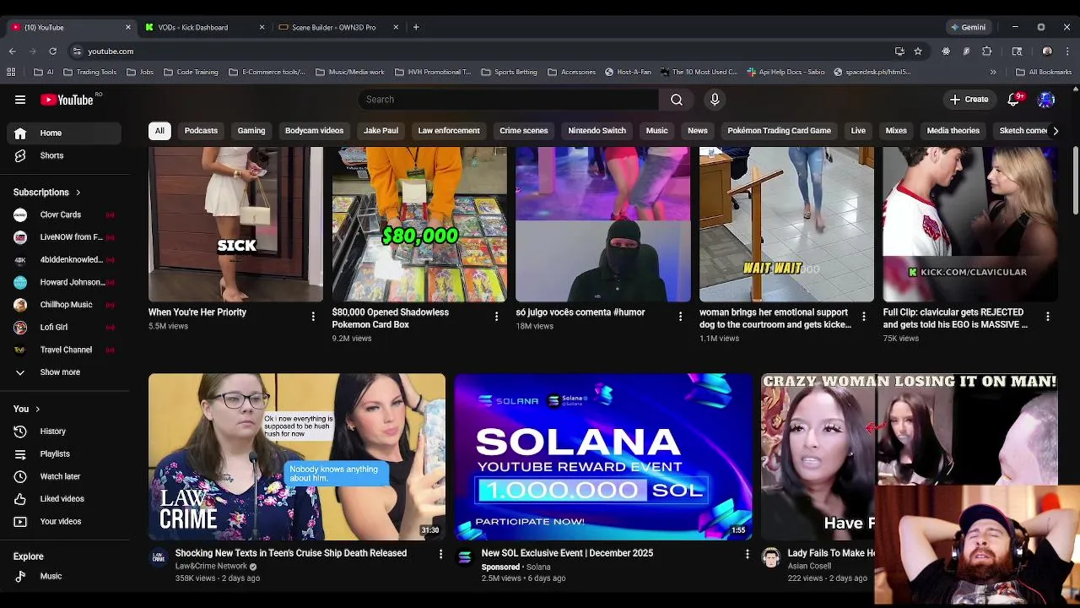Open Trading Tools bookmarks folder
The width and height of the screenshot is (1080, 608).
click(89, 72)
